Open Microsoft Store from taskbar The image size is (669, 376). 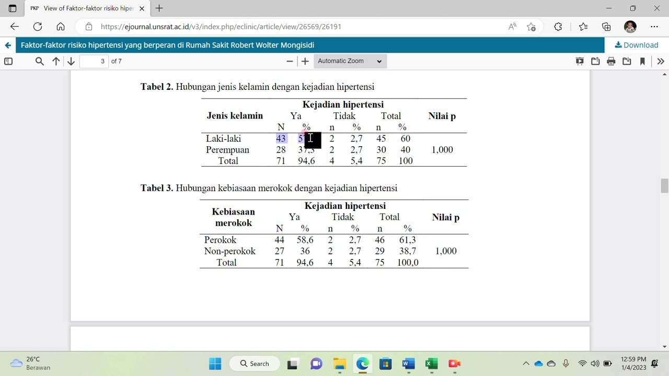[385, 363]
